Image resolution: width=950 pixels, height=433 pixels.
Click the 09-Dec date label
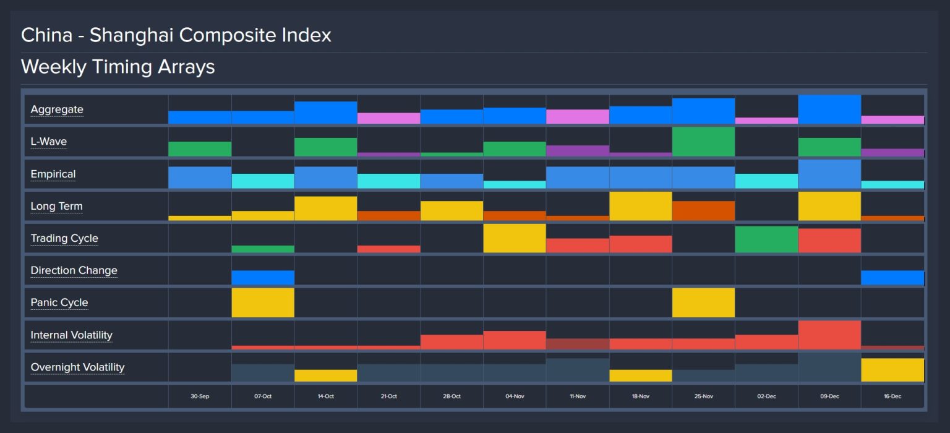pos(829,396)
